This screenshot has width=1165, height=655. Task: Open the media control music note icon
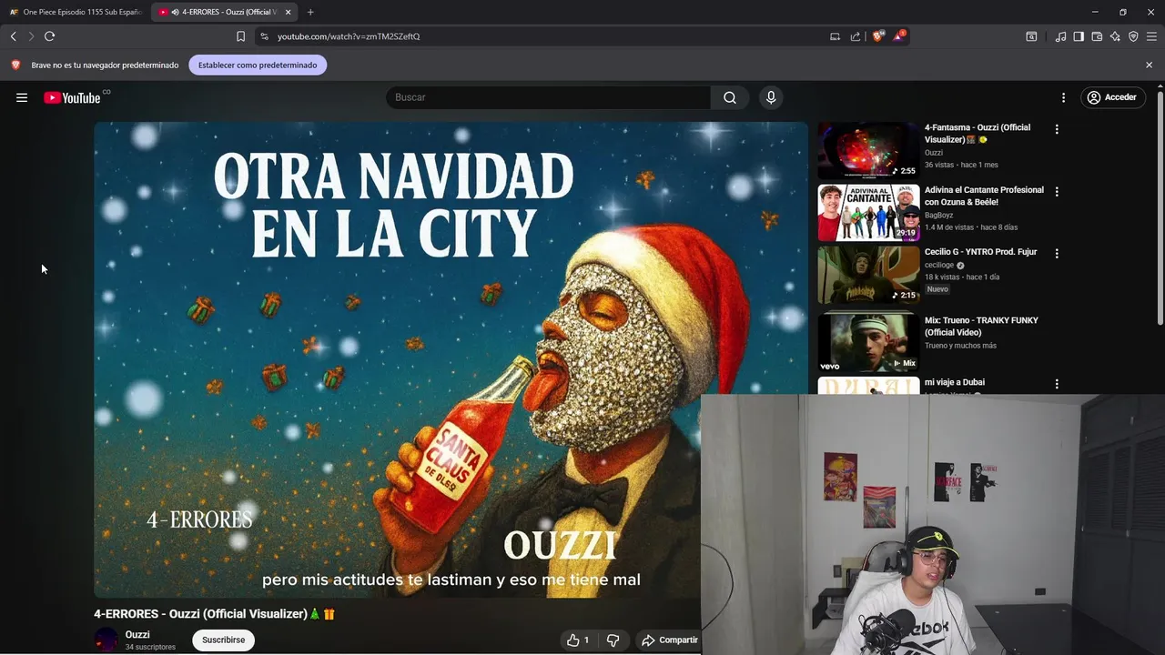click(1060, 36)
